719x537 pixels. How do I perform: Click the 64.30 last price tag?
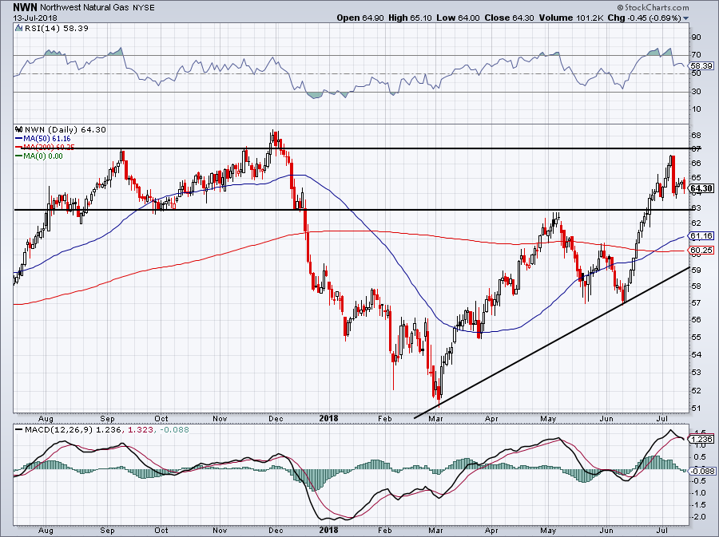[x=701, y=188]
